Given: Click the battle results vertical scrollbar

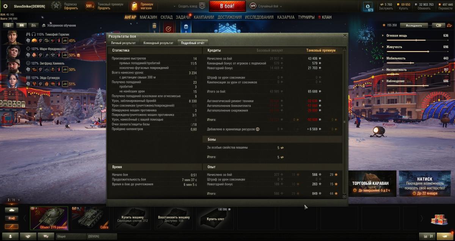Looking at the screenshot, I should 344,122.
